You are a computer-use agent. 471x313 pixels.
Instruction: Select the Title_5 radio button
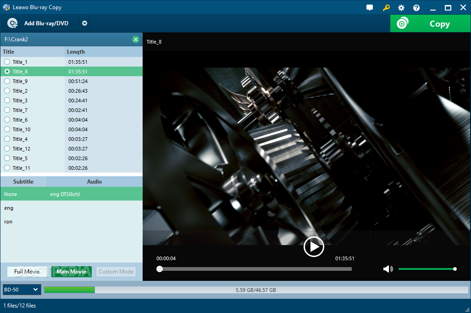click(x=7, y=158)
